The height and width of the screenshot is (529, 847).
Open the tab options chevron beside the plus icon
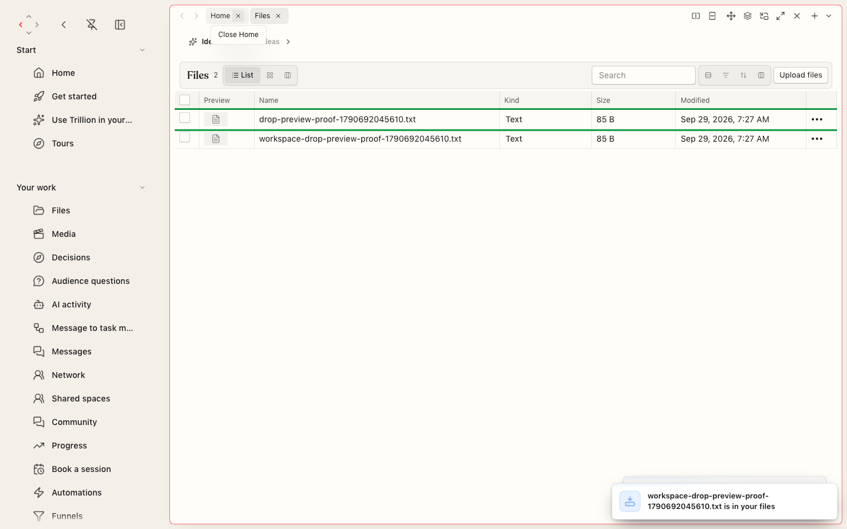[x=829, y=16]
